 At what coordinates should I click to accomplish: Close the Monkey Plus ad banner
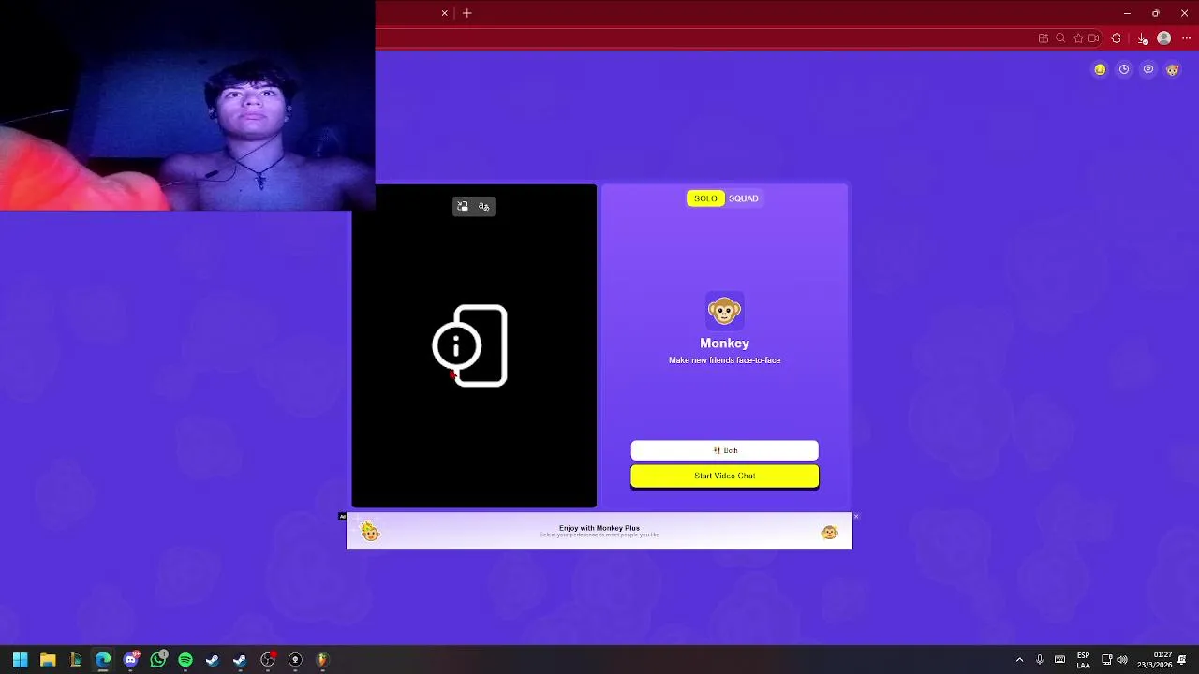856,517
